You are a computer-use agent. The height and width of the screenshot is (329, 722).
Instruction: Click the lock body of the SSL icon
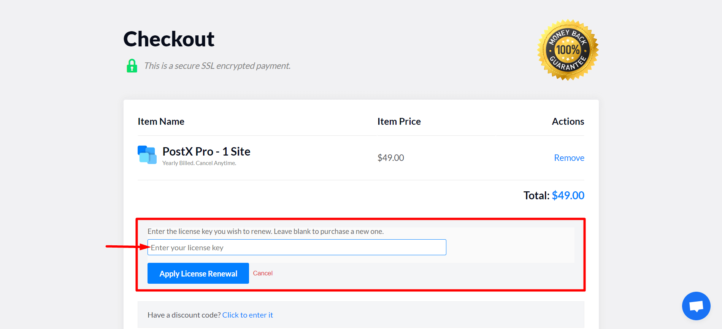[x=132, y=68]
